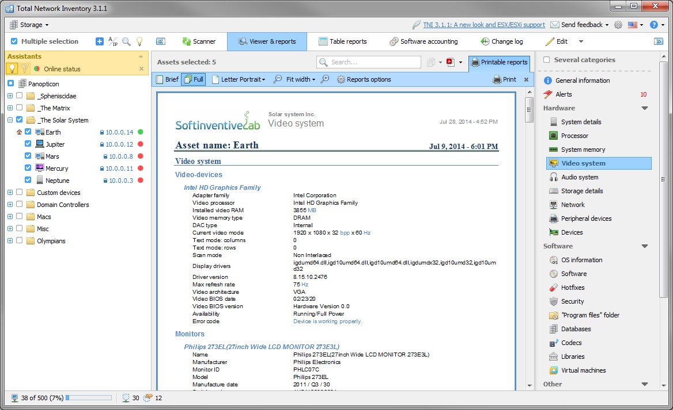Open the Add new asset plus icon
Image resolution: width=673 pixels, height=410 pixels.
(x=99, y=41)
